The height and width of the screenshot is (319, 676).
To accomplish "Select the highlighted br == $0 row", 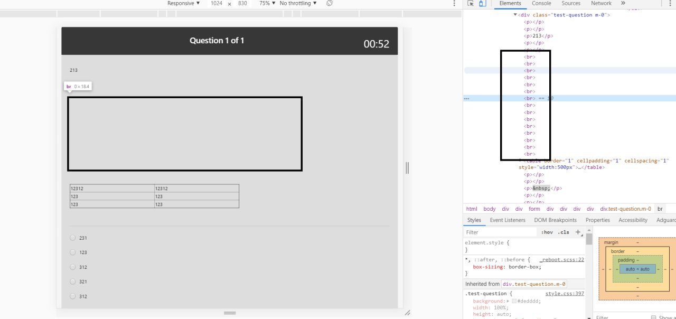I will tap(570, 98).
